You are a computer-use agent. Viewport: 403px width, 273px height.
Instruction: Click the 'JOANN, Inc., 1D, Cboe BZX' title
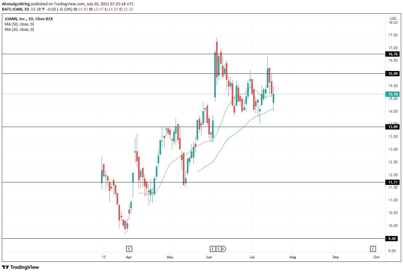(x=29, y=19)
